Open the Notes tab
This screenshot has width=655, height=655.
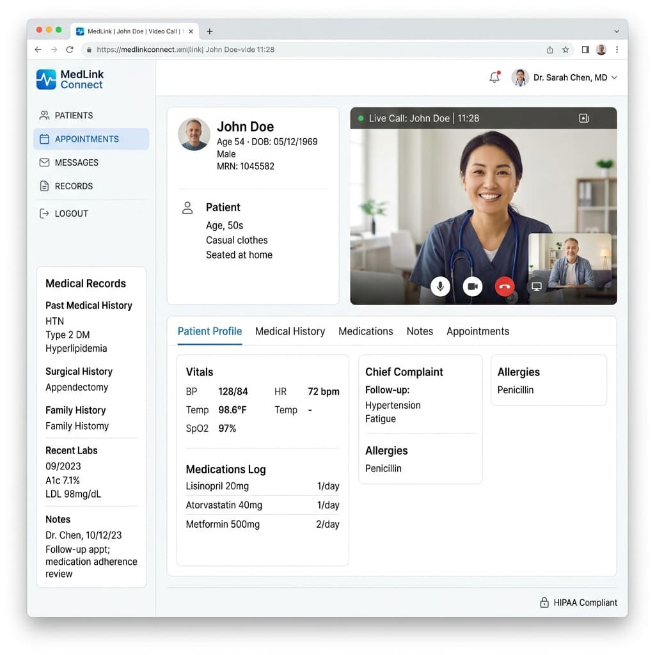pyautogui.click(x=420, y=331)
